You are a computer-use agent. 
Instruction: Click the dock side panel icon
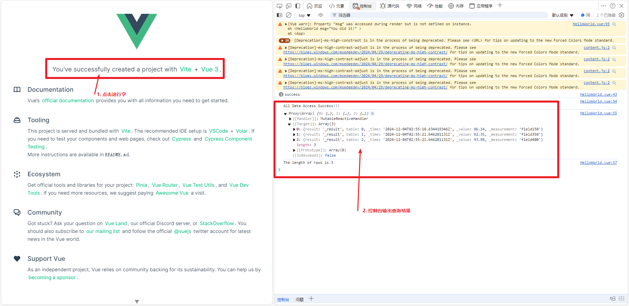[x=298, y=6]
